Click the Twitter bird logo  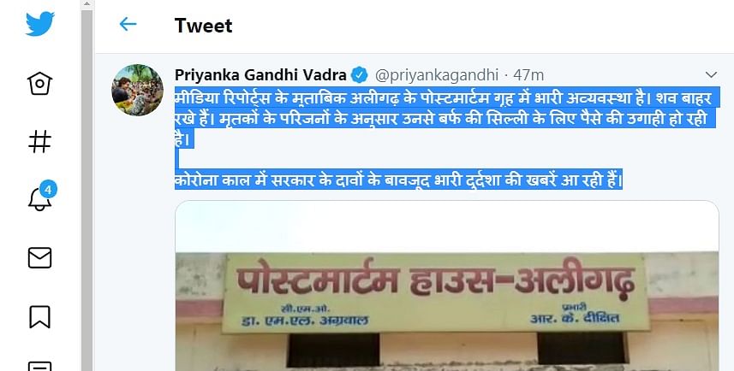(39, 24)
